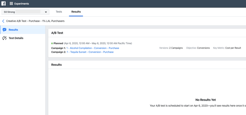
Task: Open the apps grid menu icon
Action: click(11, 4)
